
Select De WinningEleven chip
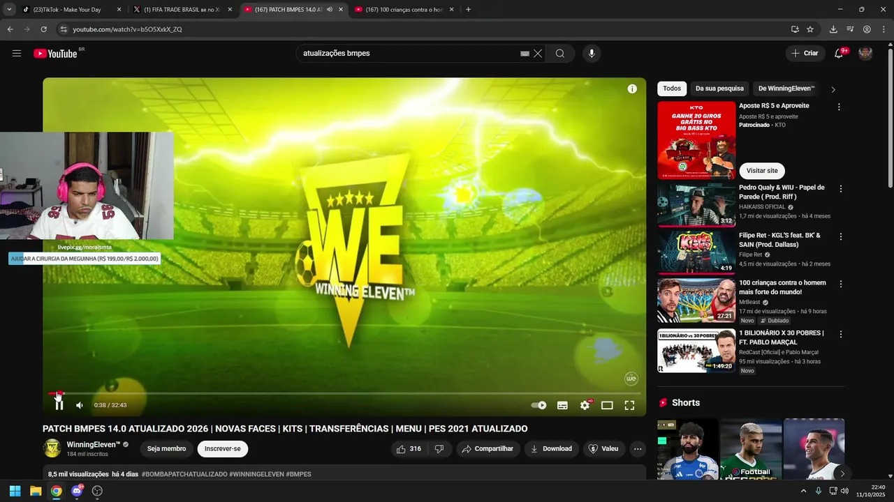click(x=786, y=89)
